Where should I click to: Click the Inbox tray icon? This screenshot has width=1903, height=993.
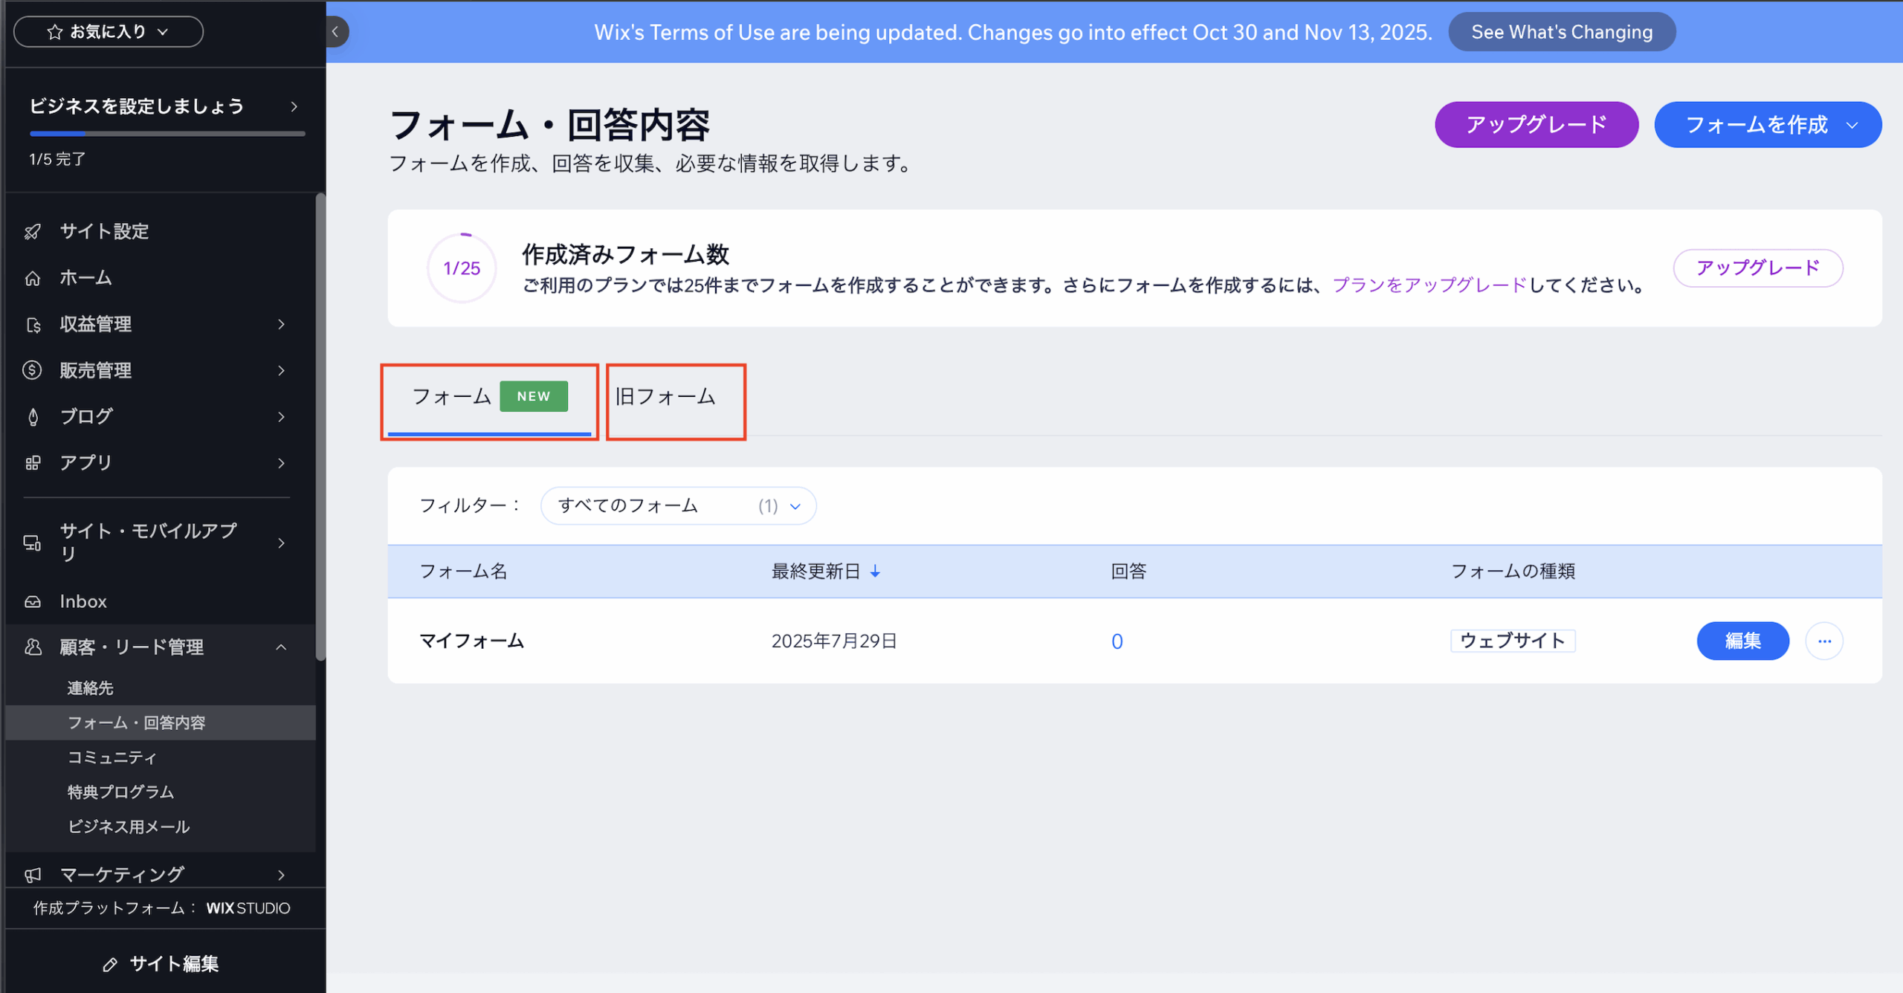[33, 601]
